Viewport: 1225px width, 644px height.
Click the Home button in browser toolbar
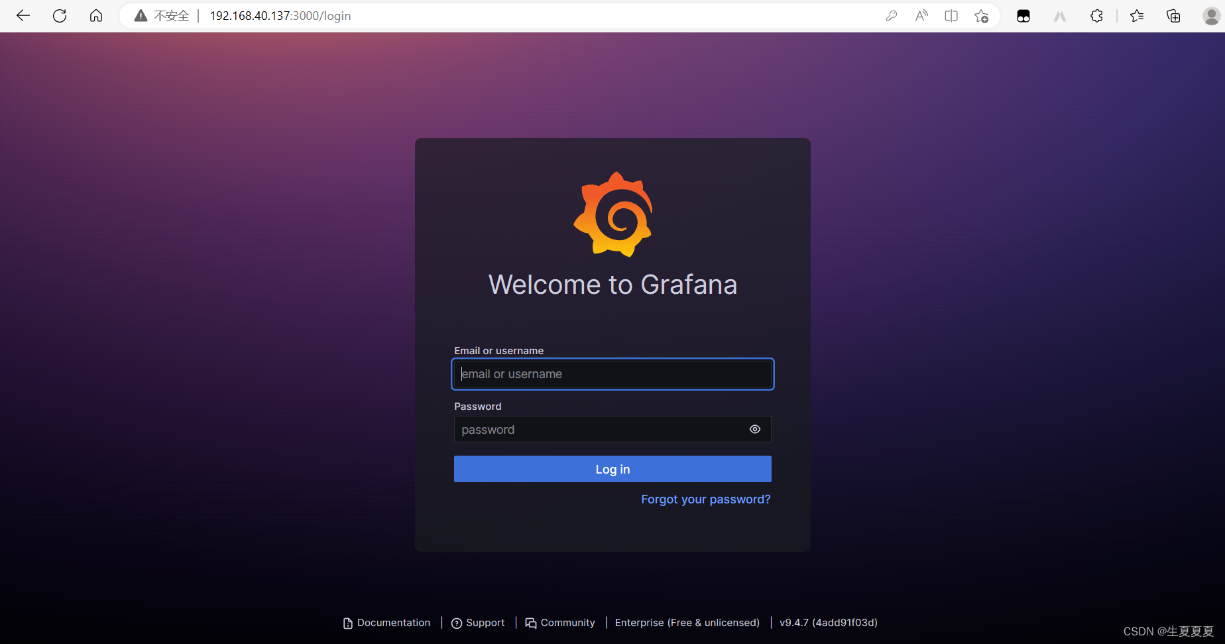click(95, 15)
